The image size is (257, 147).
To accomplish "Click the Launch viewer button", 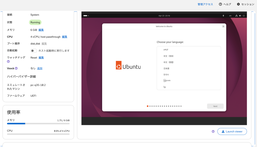I will (232, 131).
